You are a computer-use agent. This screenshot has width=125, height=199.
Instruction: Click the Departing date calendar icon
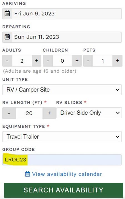[x=7, y=37]
